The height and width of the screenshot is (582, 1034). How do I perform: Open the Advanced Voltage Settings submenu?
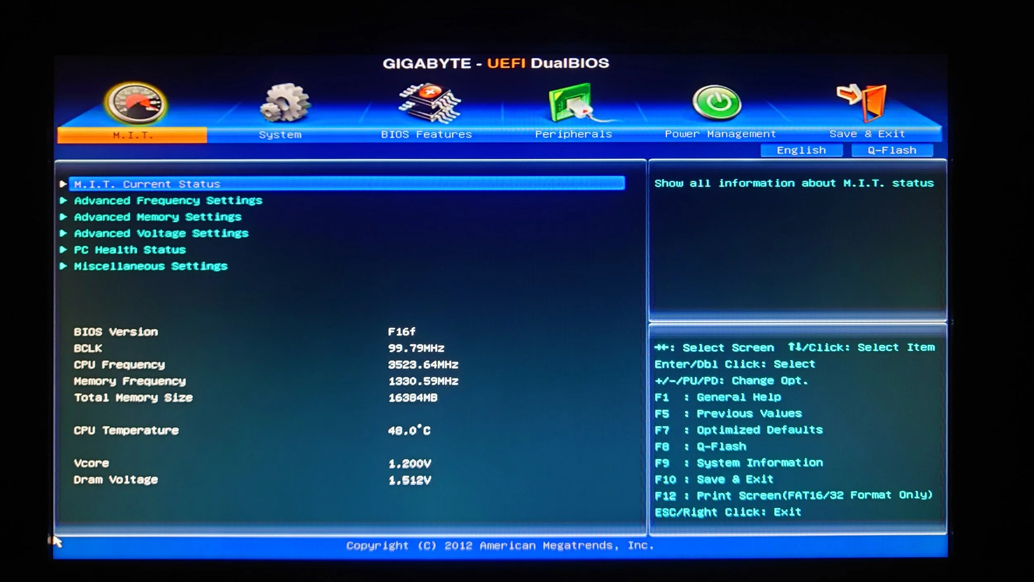(161, 233)
